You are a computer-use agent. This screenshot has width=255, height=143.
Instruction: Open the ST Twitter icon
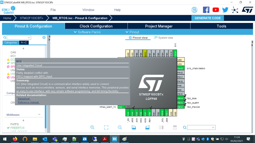[x=225, y=10]
